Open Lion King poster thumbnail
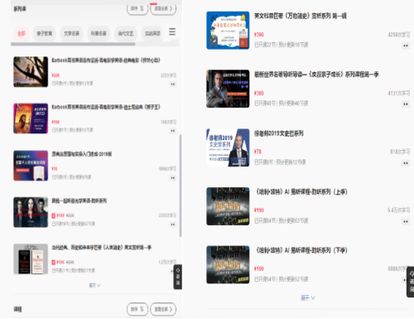The height and width of the screenshot is (319, 414). click(x=31, y=118)
